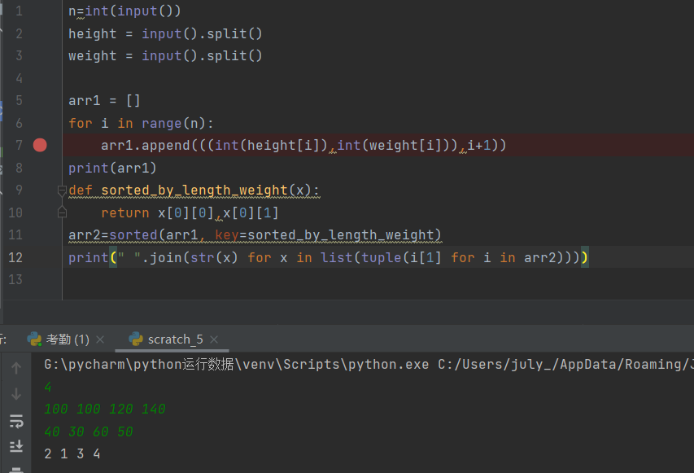This screenshot has height=473, width=694.
Task: Place cursor in line 1 'n=int(input())'
Action: pyautogui.click(x=124, y=11)
